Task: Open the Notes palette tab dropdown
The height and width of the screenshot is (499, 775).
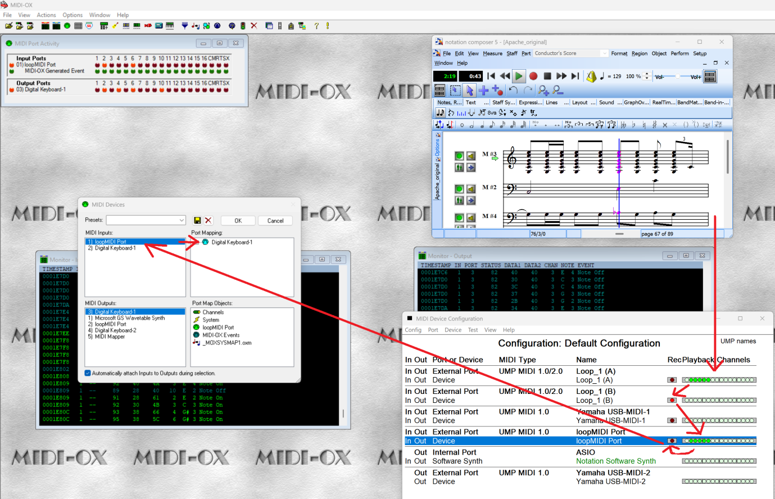Action: click(x=450, y=102)
